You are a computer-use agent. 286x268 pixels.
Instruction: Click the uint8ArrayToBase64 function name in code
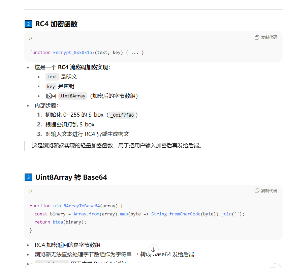click(x=76, y=206)
